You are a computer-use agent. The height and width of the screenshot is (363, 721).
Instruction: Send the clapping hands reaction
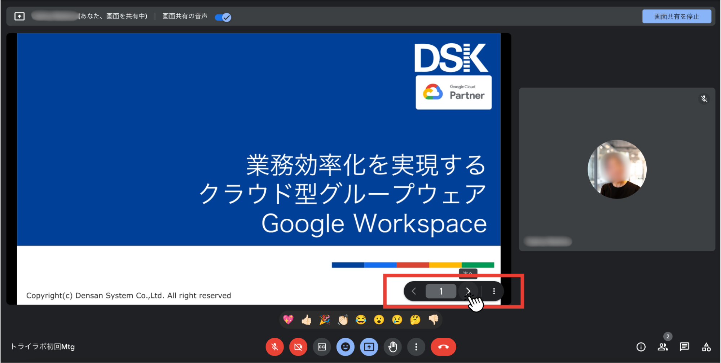click(343, 320)
